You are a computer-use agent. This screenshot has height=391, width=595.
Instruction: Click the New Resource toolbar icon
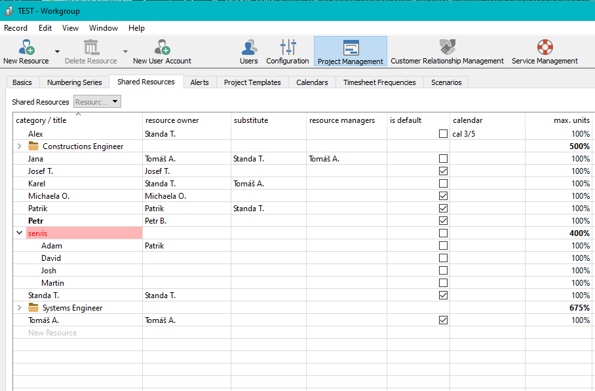(x=26, y=47)
